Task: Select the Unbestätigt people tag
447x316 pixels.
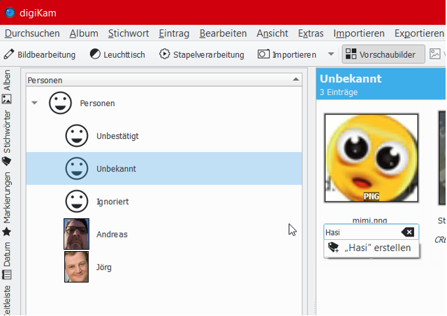Action: [117, 136]
